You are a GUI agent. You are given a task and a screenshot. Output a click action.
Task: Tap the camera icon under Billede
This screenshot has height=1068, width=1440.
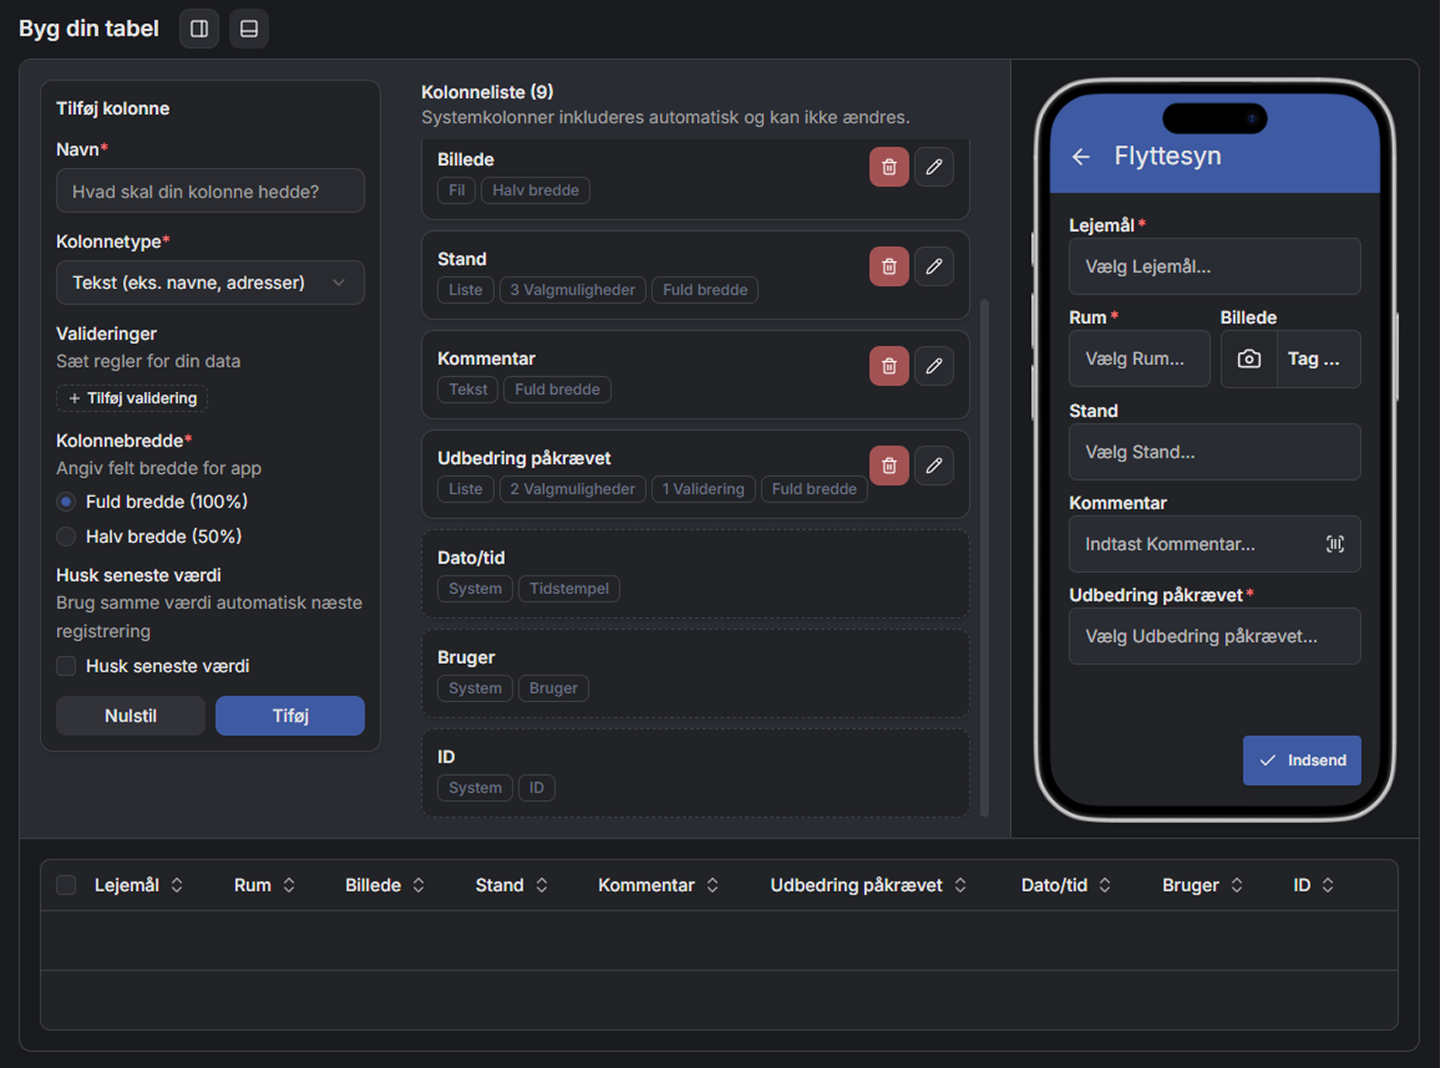coord(1249,359)
